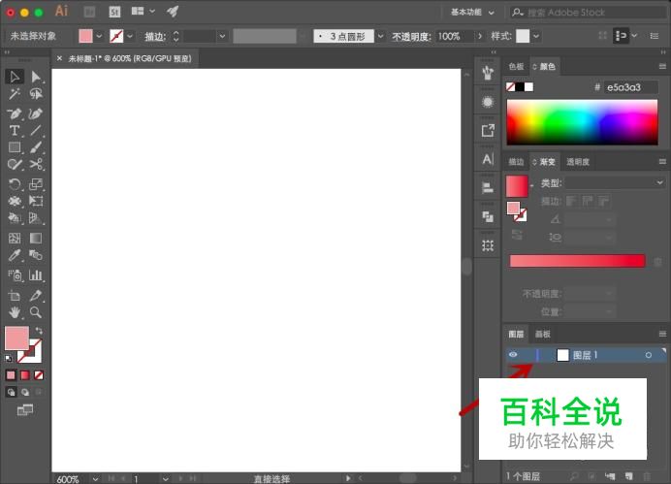The width and height of the screenshot is (671, 484).
Task: Swap fill and stroke colors
Action: point(40,331)
